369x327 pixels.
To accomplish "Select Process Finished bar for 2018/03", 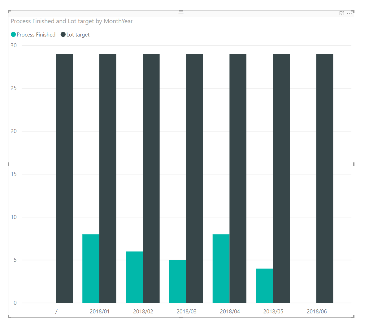I will click(178, 281).
